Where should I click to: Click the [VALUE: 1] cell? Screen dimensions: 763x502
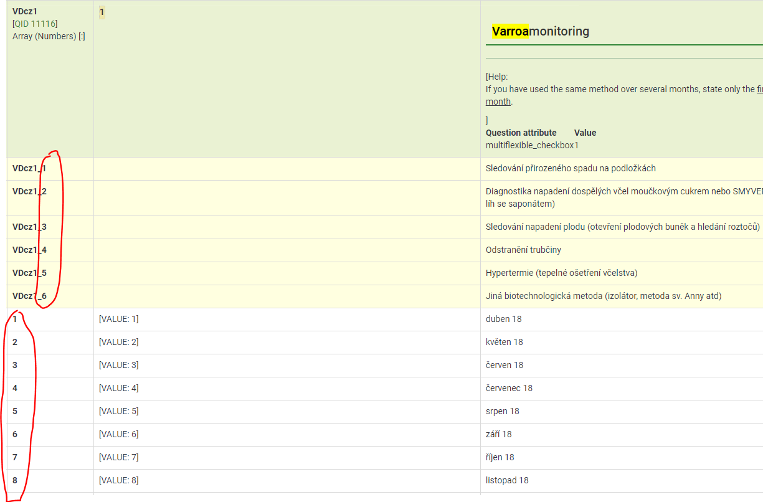click(118, 319)
